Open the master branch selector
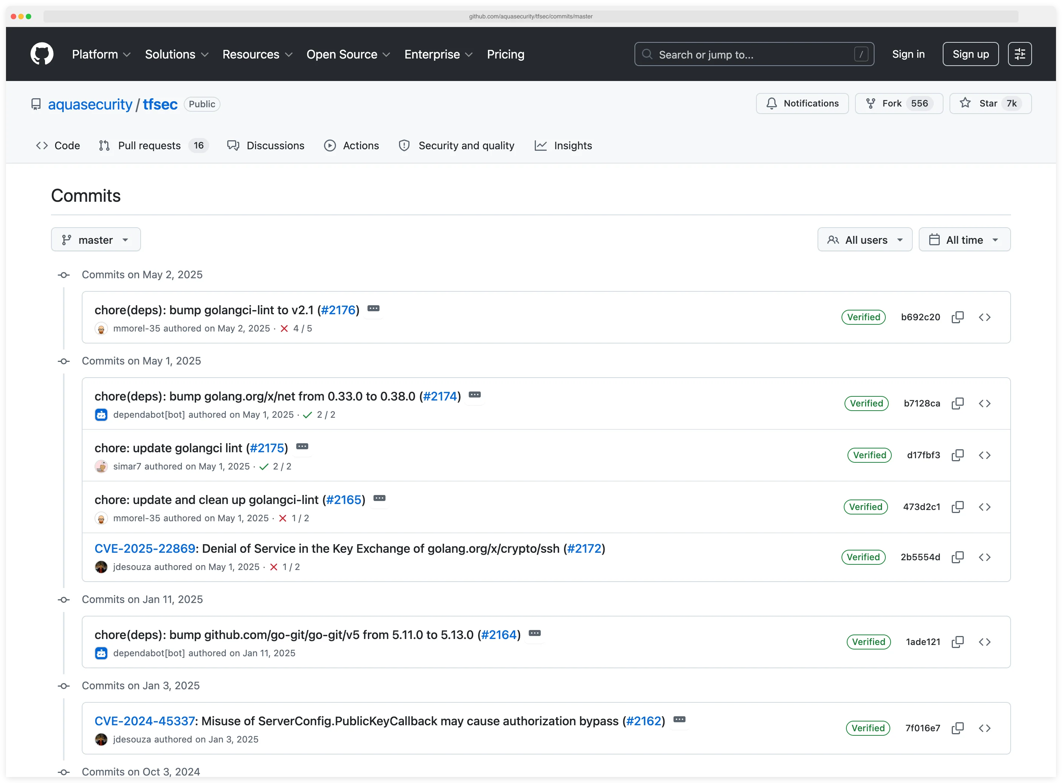Viewport: 1062px width, 783px height. pos(96,239)
